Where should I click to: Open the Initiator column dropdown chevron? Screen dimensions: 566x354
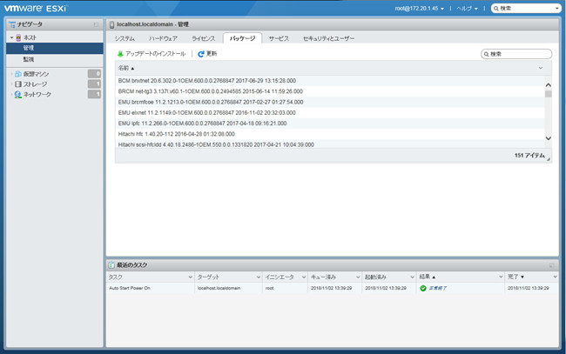point(304,277)
